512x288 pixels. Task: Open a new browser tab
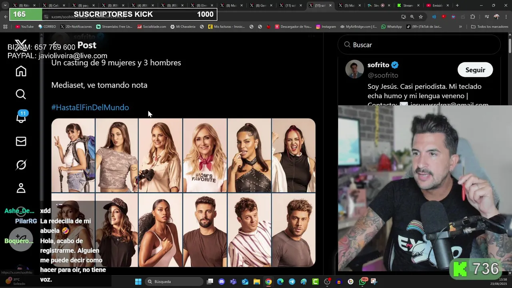click(457, 5)
